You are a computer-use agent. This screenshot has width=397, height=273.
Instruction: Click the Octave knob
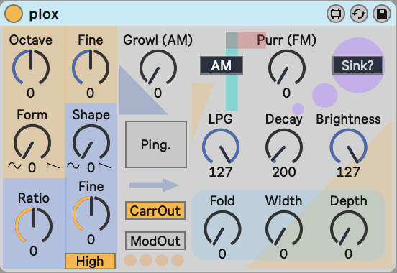coord(31,68)
